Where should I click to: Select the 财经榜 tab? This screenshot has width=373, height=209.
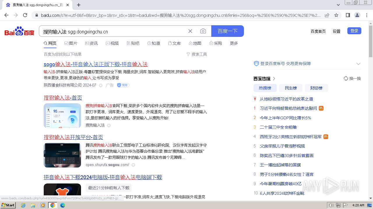[316, 88]
